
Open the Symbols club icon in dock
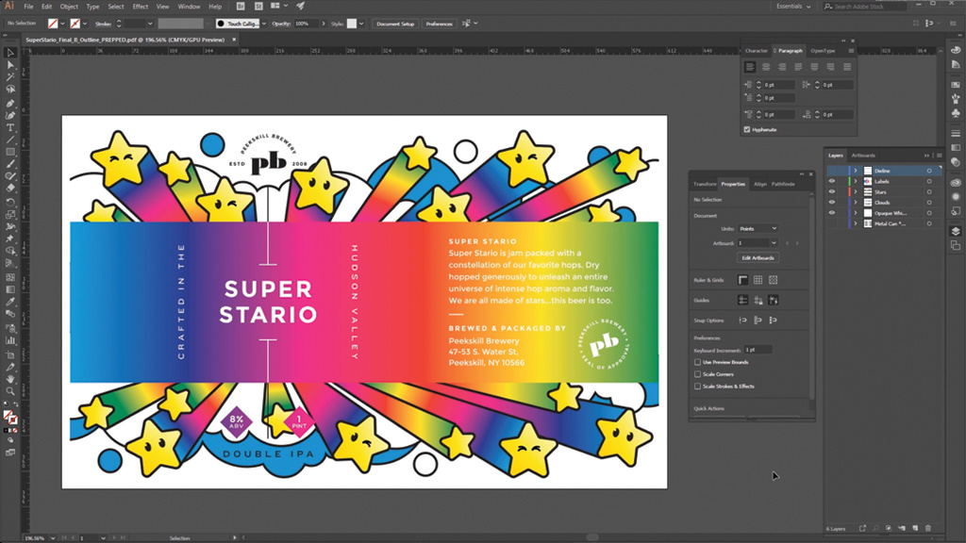(x=956, y=113)
